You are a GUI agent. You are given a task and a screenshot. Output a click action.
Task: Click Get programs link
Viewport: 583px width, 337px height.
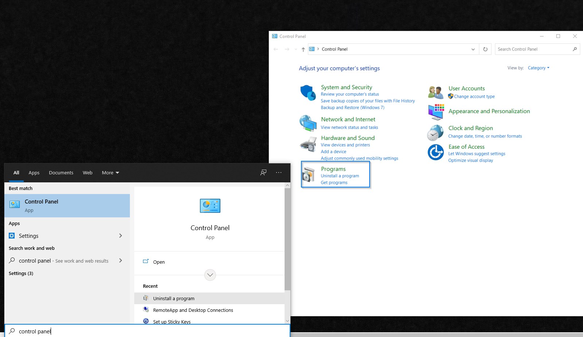coord(334,182)
